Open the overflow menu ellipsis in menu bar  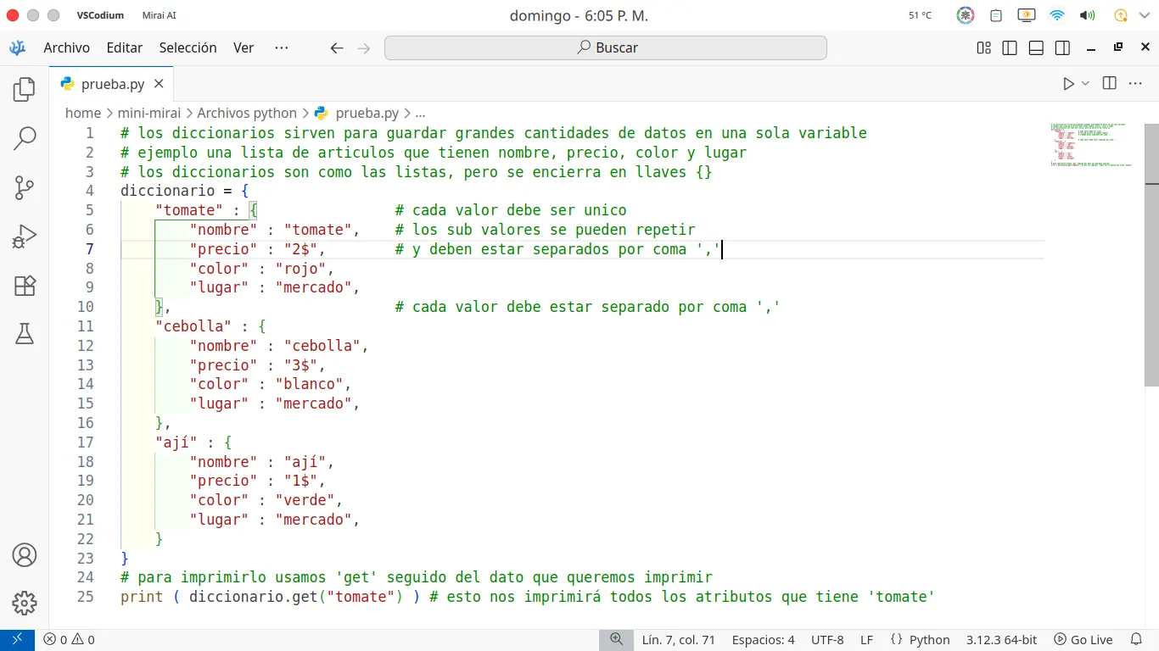(282, 48)
